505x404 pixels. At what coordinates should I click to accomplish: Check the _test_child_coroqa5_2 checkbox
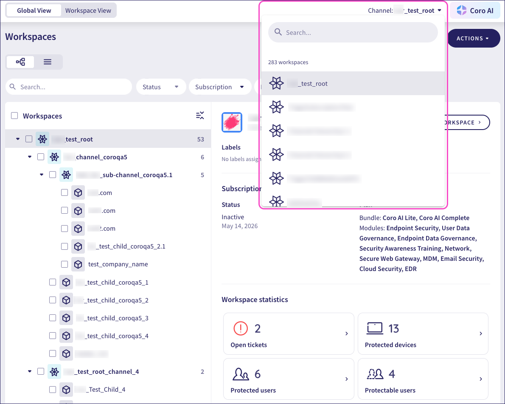point(53,300)
